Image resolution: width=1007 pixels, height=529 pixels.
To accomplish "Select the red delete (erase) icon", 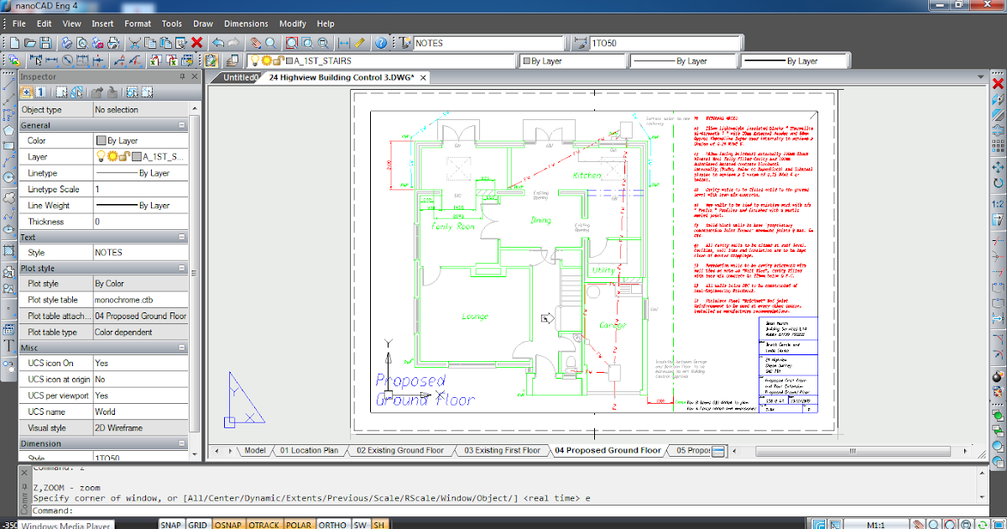I will [x=197, y=43].
